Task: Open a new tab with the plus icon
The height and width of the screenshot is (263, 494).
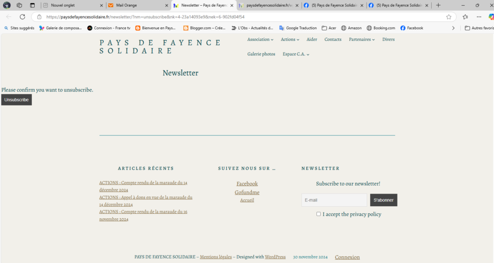Action: [x=438, y=5]
